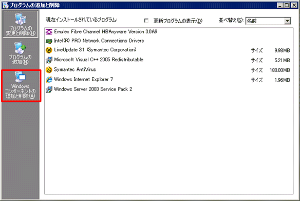
Task: Select Windows Server 2003 Service Pack 2
Action: tap(93, 89)
